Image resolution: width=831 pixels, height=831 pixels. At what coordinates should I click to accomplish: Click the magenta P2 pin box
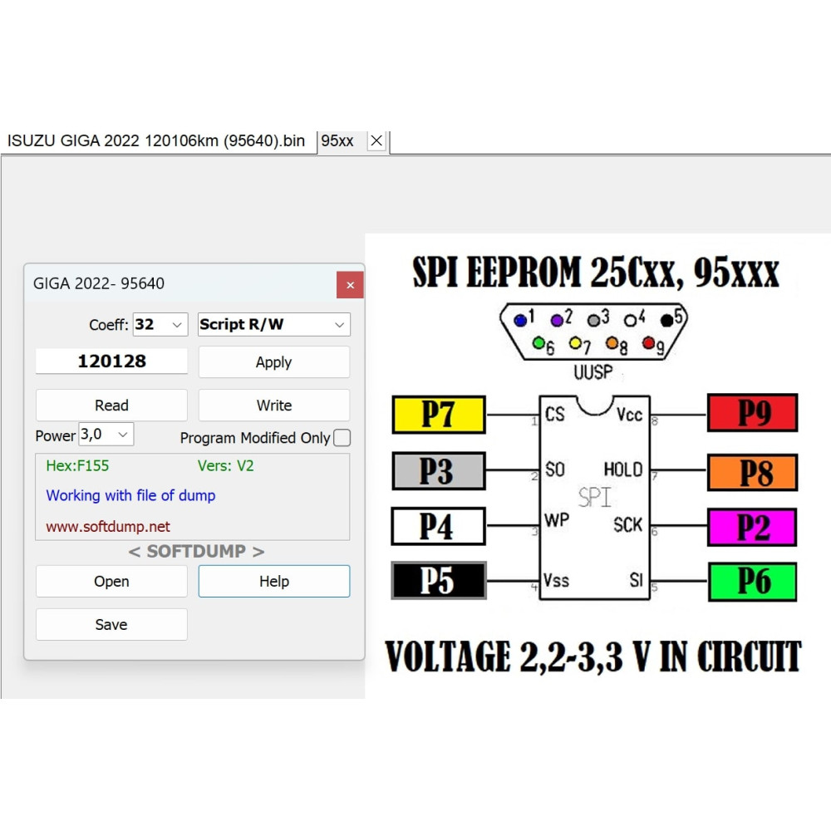[753, 528]
